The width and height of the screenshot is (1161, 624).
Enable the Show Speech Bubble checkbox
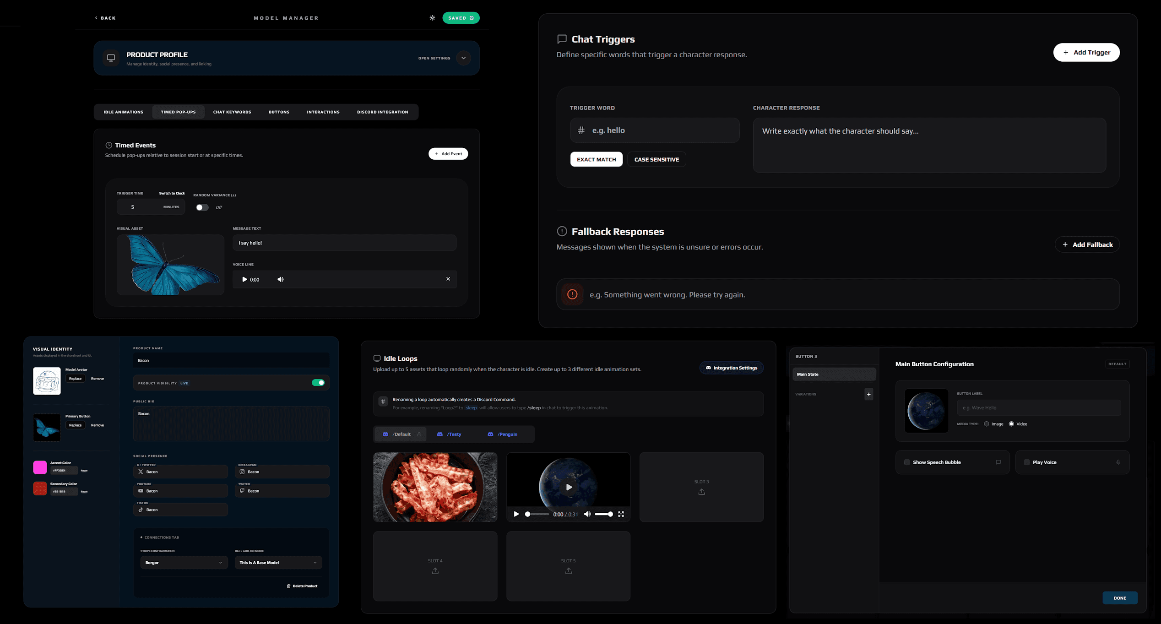(x=906, y=462)
